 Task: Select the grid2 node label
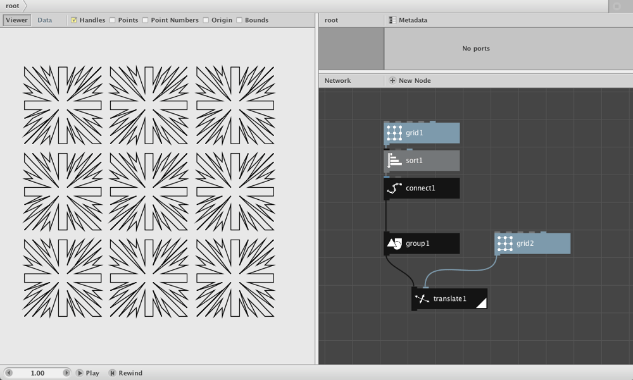pos(525,243)
